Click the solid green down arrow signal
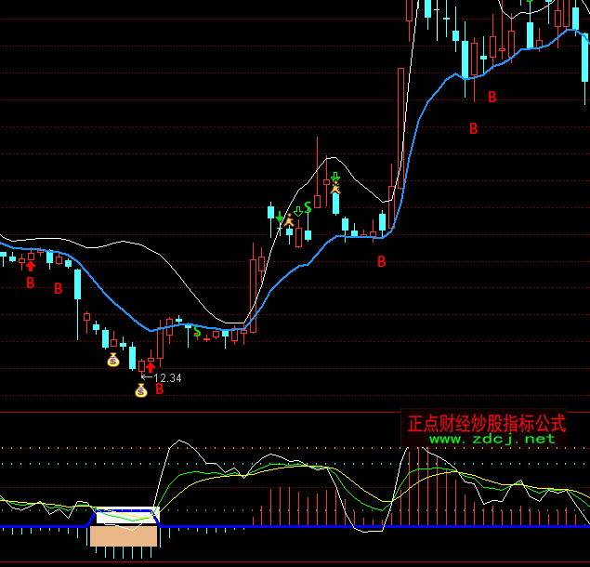Screen dimensions: 590x567 (279, 217)
